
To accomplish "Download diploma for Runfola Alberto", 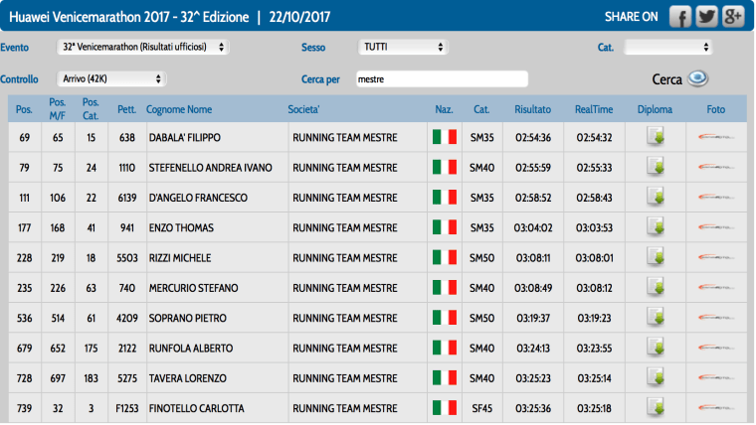I will 656,349.
